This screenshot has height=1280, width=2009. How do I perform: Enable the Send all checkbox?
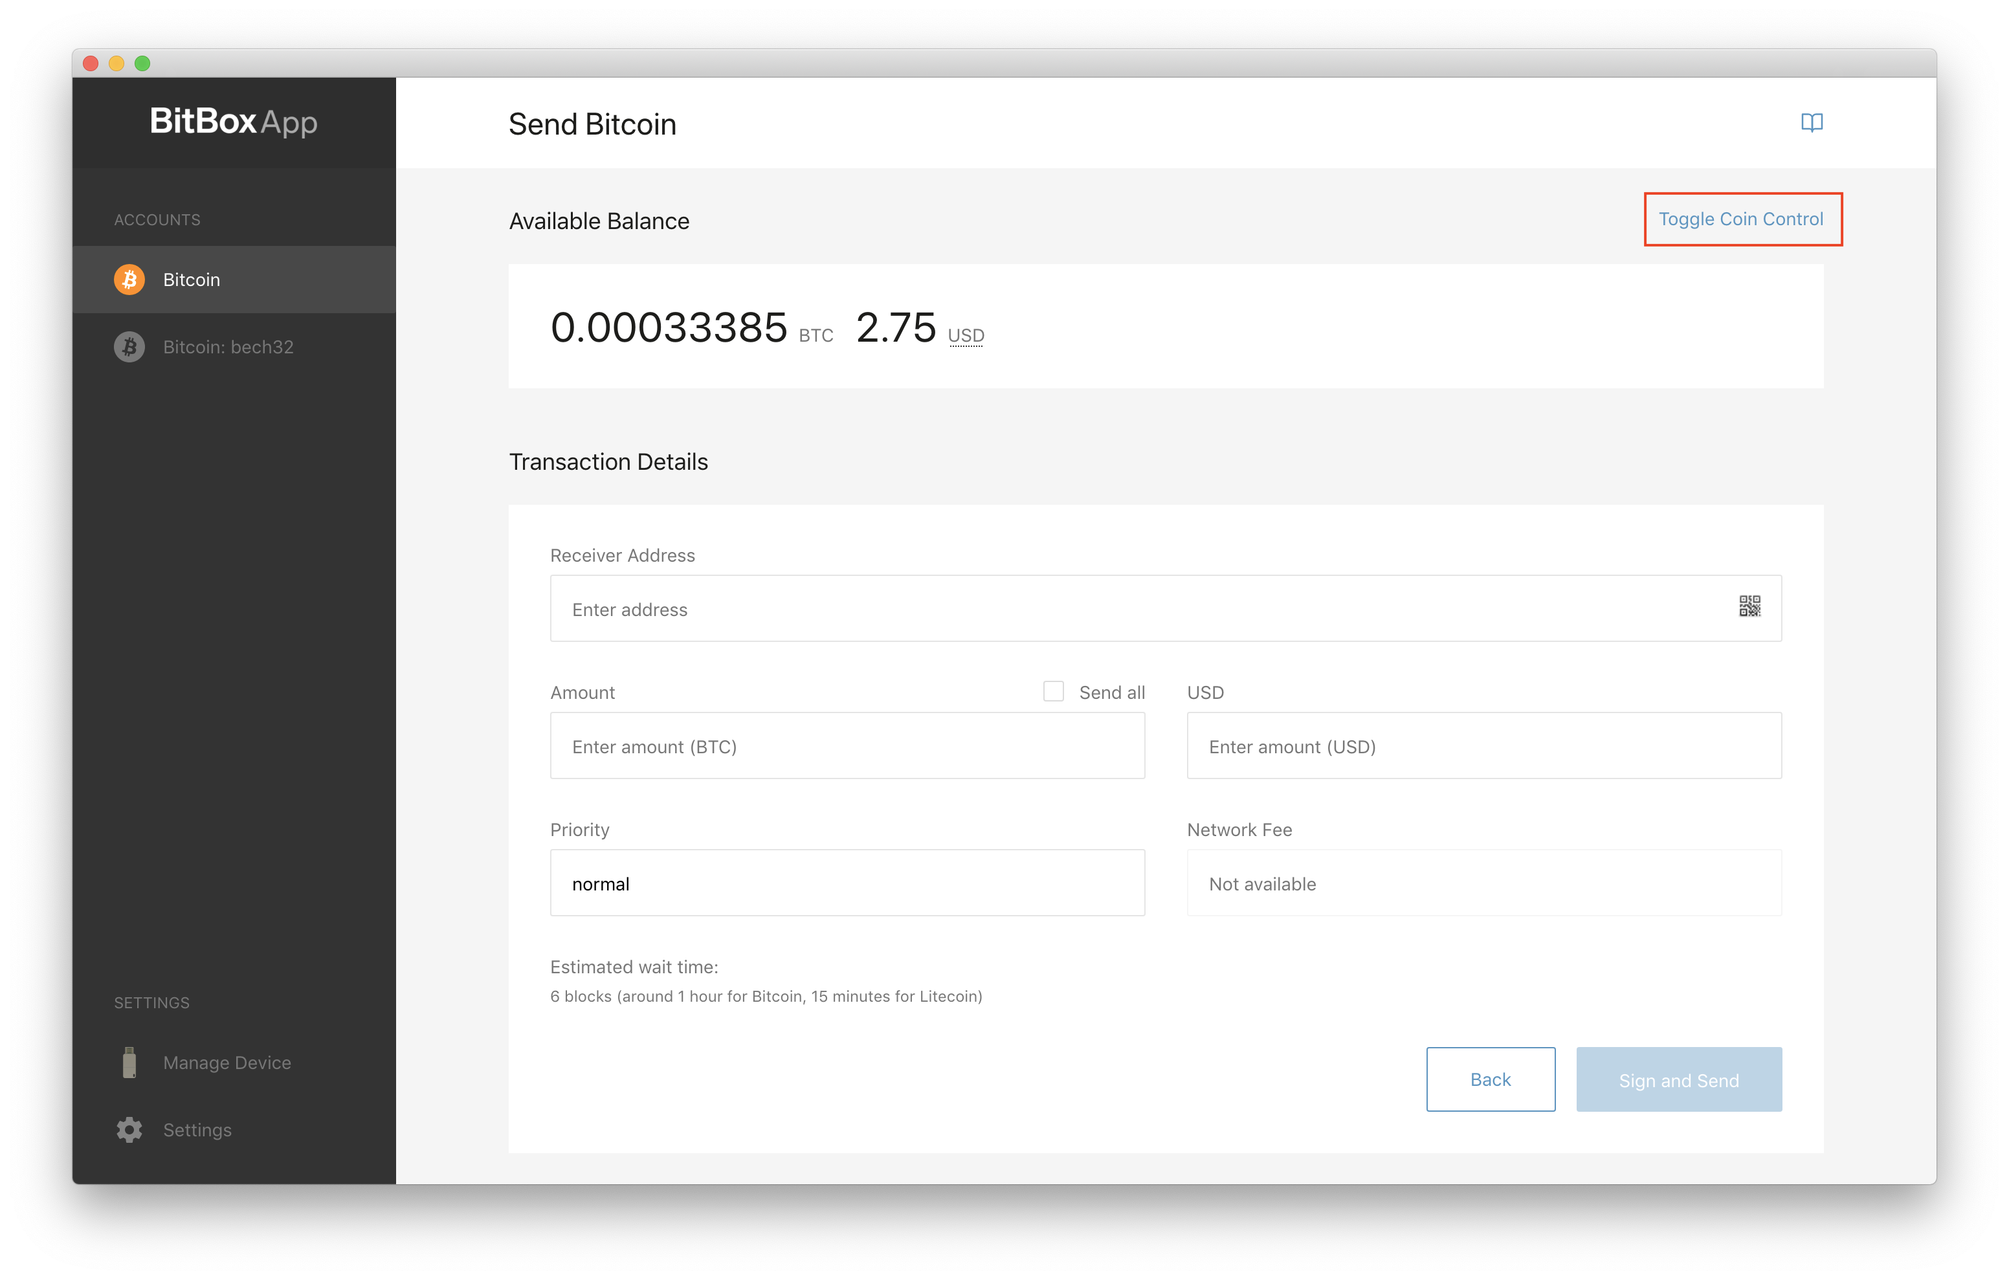[1053, 691]
